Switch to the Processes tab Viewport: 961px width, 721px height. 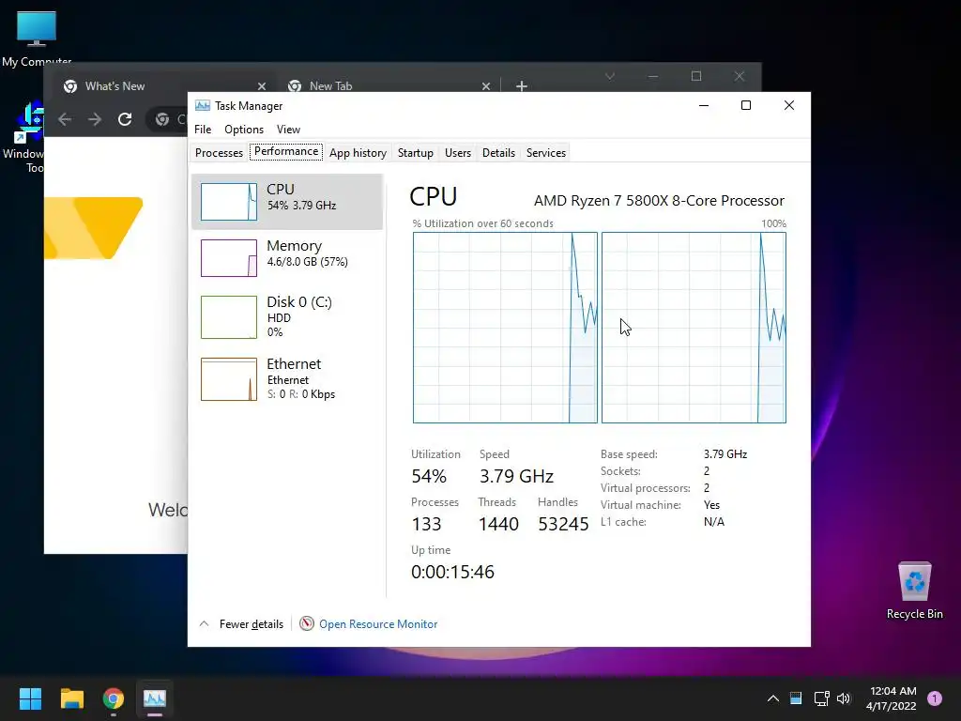(x=219, y=153)
